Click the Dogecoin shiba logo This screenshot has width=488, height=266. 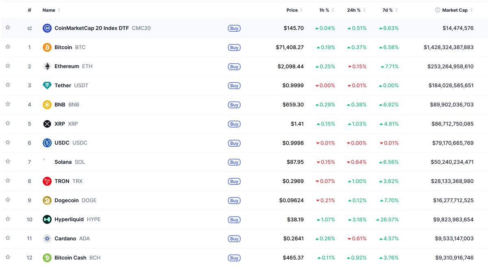tap(47, 200)
